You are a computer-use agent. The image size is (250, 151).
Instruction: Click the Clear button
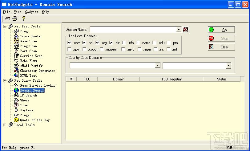221,47
